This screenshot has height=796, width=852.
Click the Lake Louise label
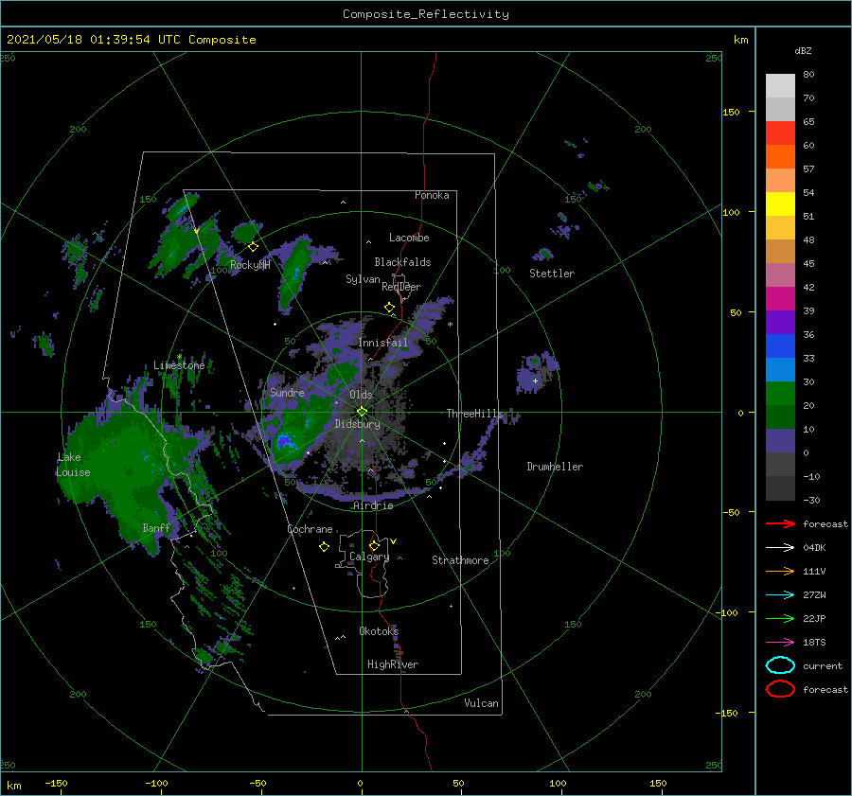coord(73,465)
